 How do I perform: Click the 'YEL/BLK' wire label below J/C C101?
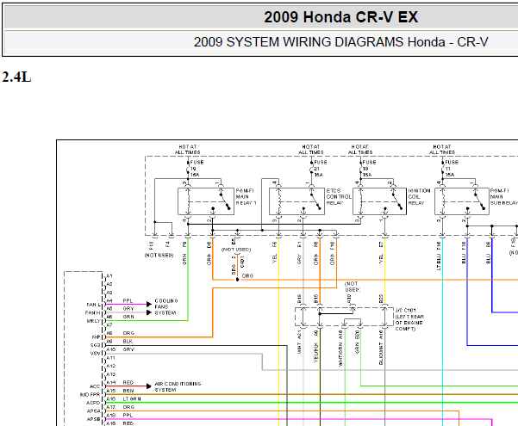[315, 352]
